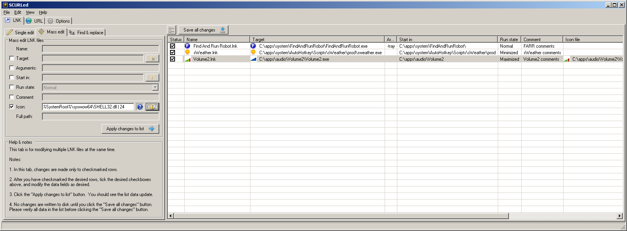Open the icon picker browse button
This screenshot has height=231, width=627.
point(152,107)
